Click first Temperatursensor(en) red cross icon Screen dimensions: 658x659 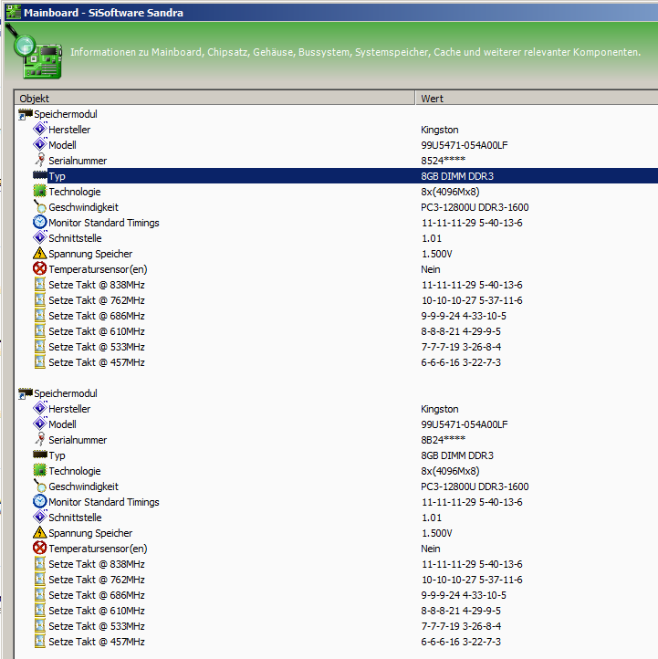(40, 268)
